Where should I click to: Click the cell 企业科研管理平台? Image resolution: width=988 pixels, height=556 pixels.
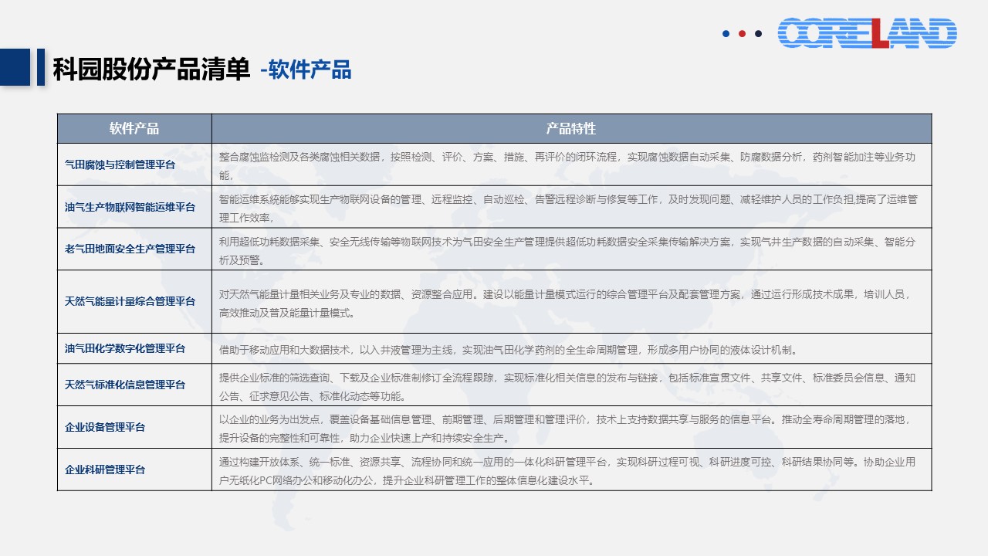pos(134,470)
